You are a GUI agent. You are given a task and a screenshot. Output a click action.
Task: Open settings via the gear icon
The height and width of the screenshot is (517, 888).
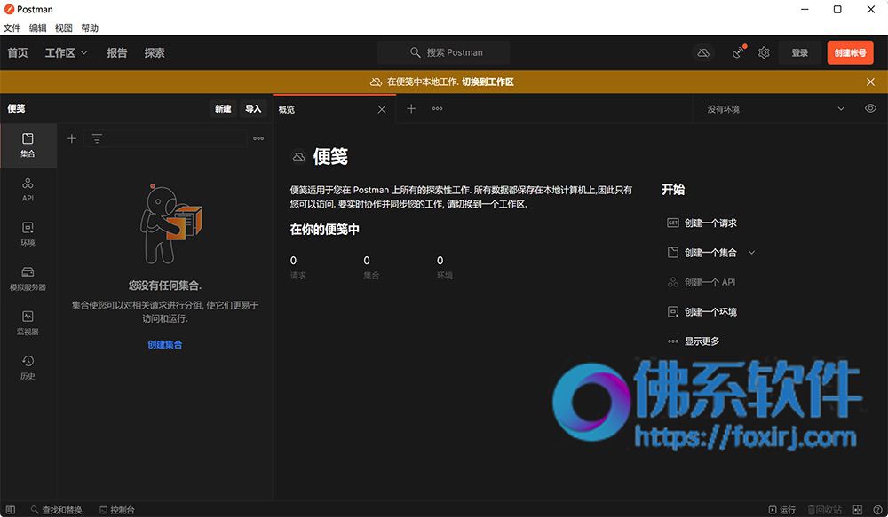pyautogui.click(x=764, y=53)
